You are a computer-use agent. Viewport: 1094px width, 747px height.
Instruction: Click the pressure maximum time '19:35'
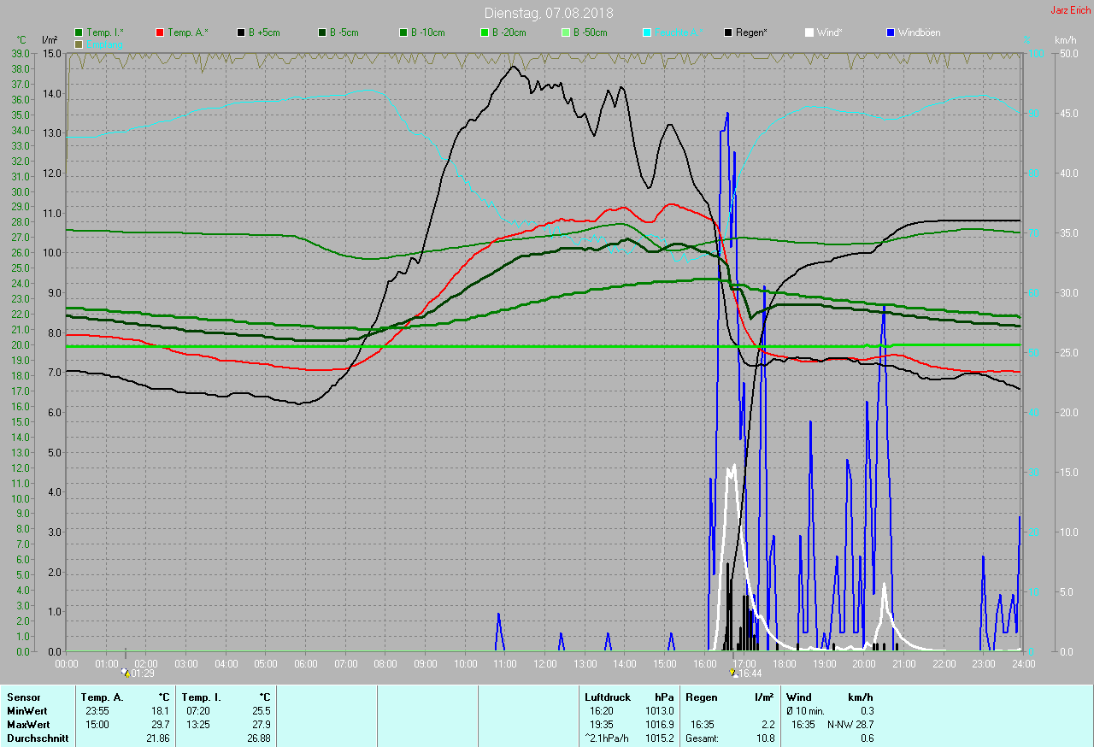click(602, 725)
